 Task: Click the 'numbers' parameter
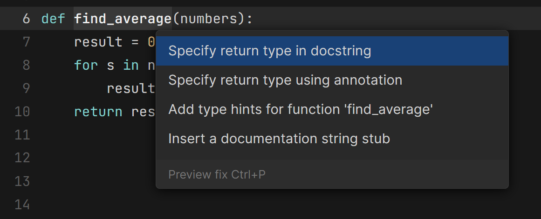click(x=208, y=19)
